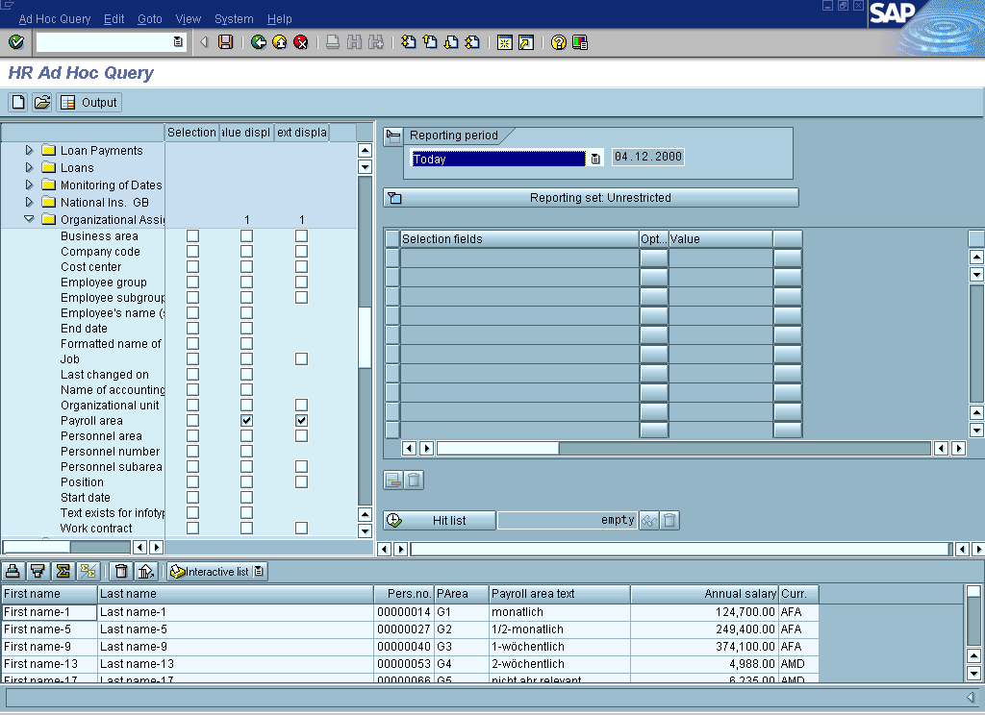
Task: Uncheck Value display for Payroll area
Action: tap(247, 421)
